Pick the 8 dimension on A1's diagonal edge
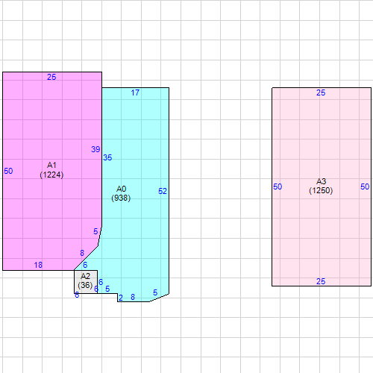The height and width of the screenshot is (373, 373). 82,253
